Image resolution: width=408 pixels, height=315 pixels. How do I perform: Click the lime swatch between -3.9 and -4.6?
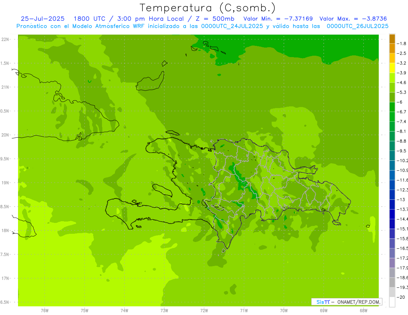pos(392,78)
